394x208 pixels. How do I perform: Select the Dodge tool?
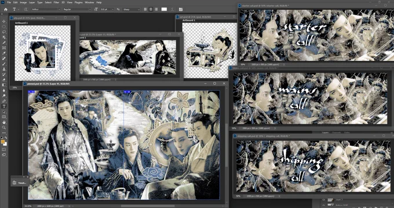pyautogui.click(x=4, y=96)
